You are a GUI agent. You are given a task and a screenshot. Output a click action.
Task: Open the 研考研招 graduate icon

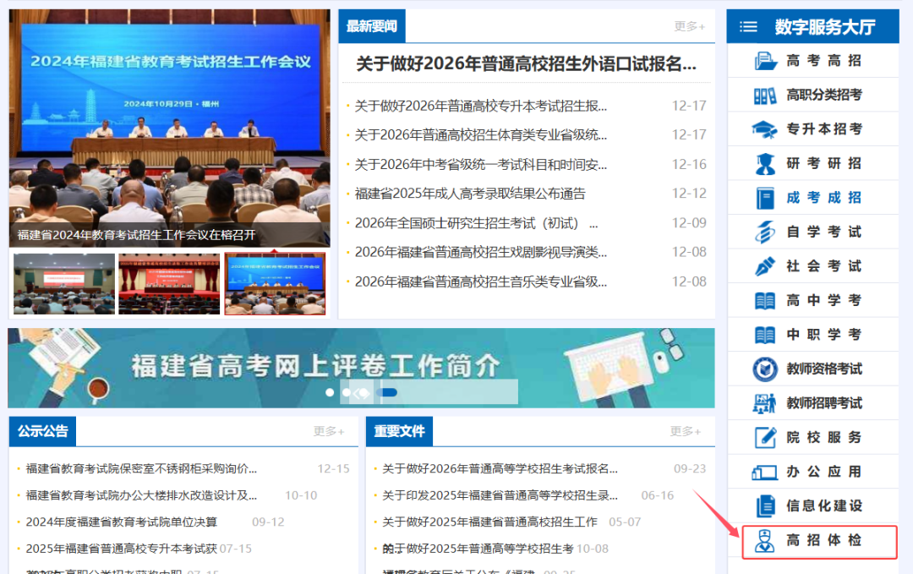[x=765, y=164]
